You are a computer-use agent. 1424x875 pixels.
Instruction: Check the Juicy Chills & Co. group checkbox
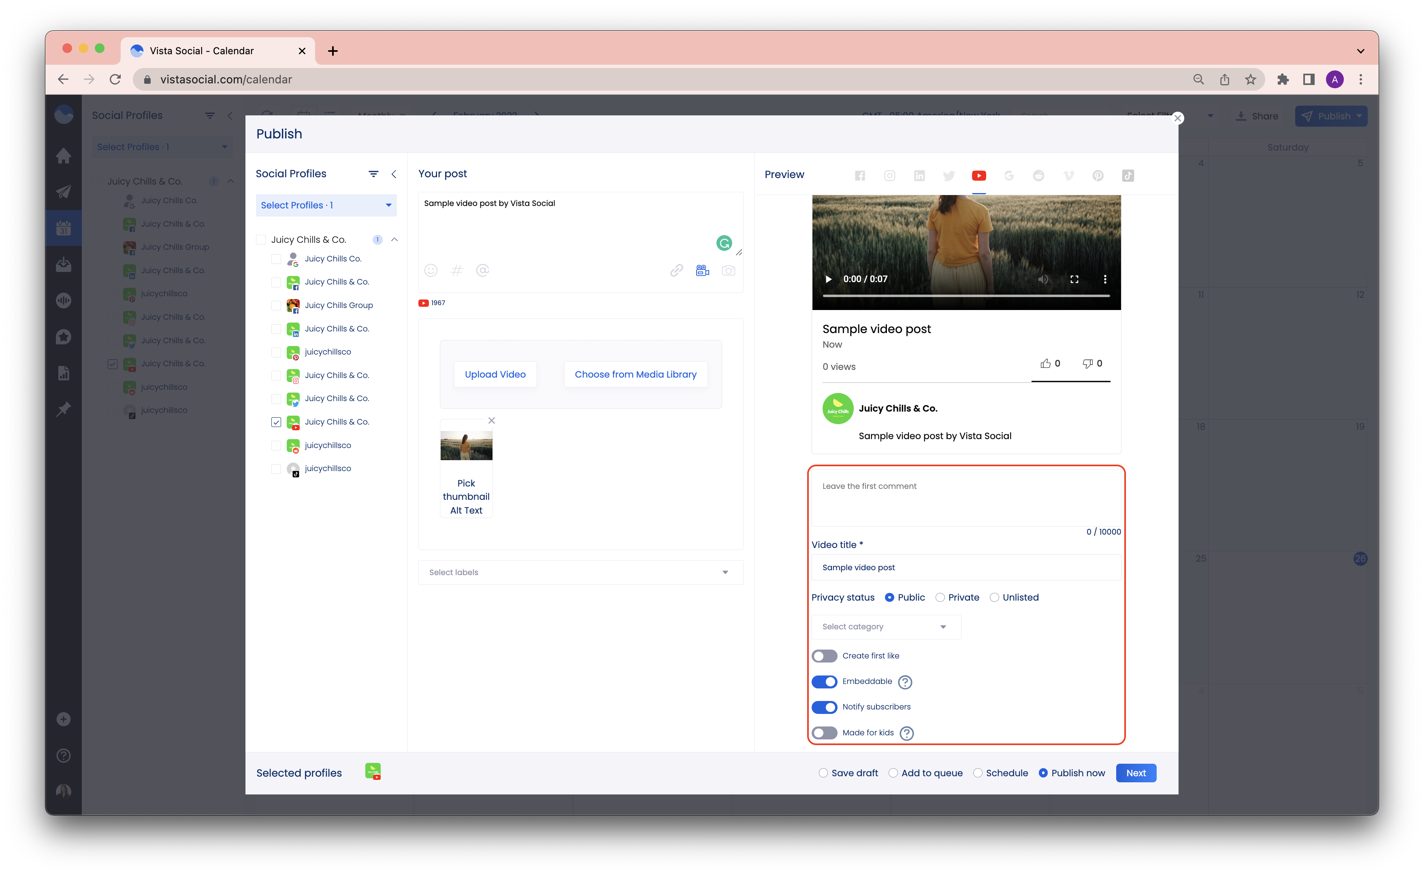(260, 240)
